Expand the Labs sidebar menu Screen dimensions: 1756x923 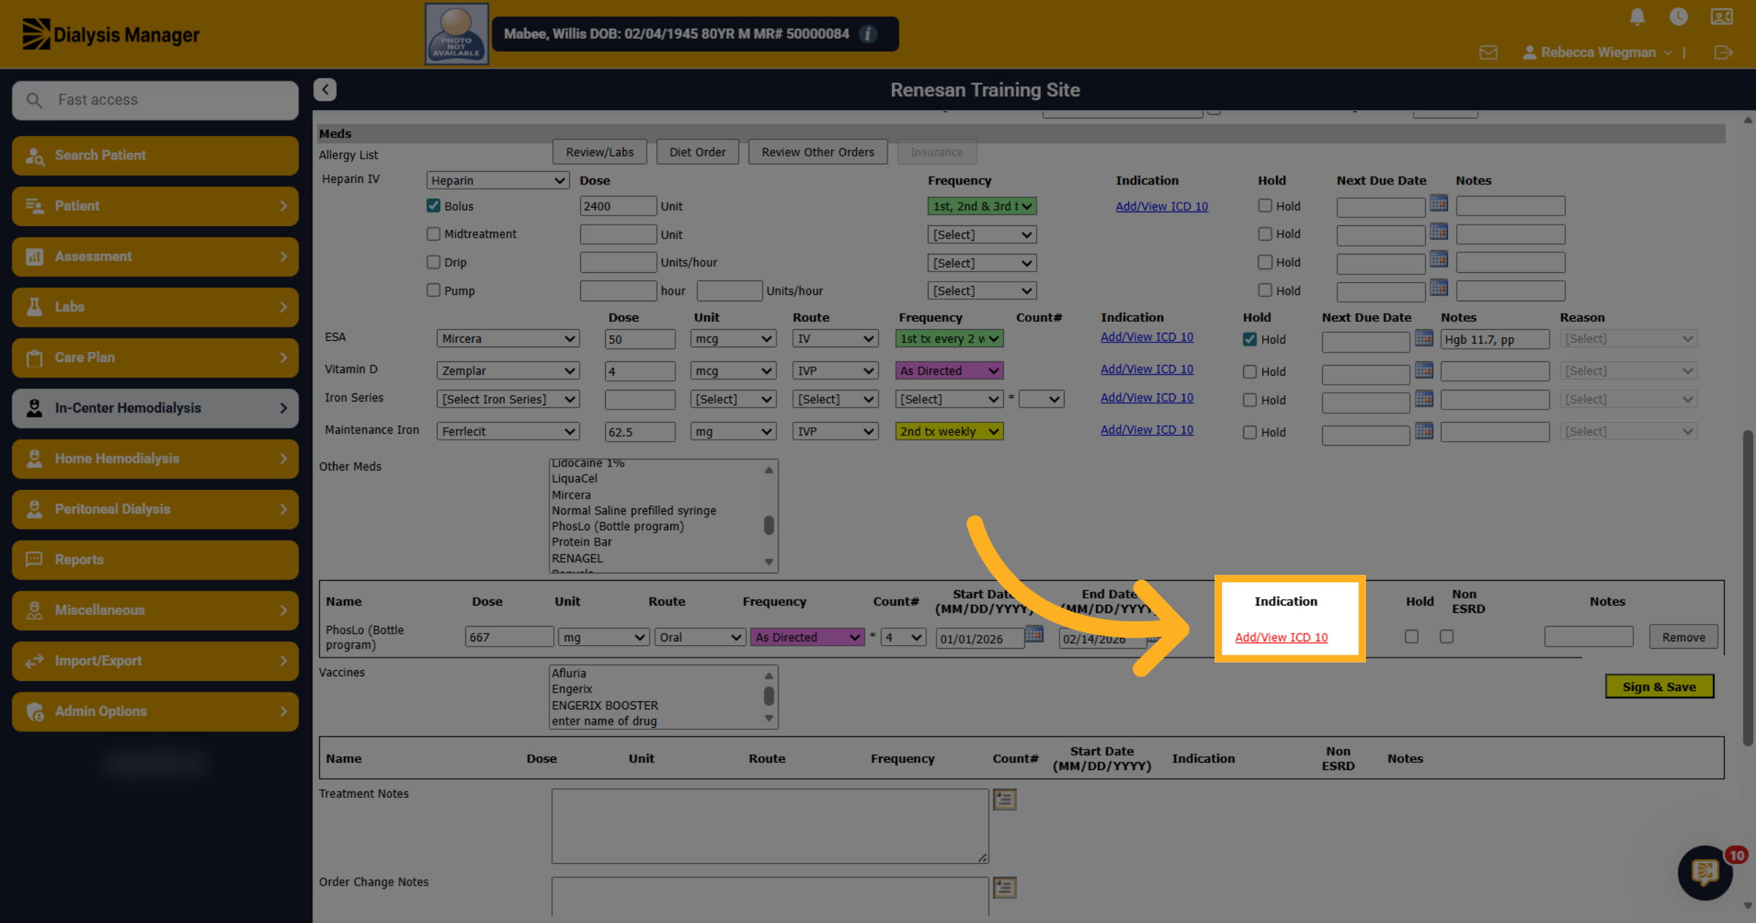click(x=155, y=307)
